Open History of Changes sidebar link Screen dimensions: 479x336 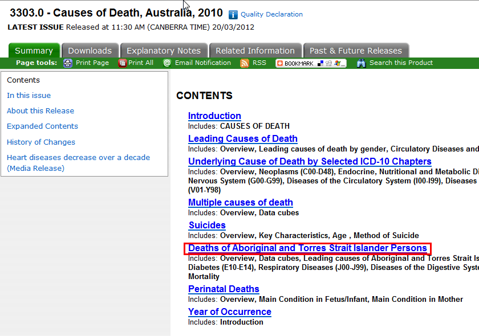41,142
